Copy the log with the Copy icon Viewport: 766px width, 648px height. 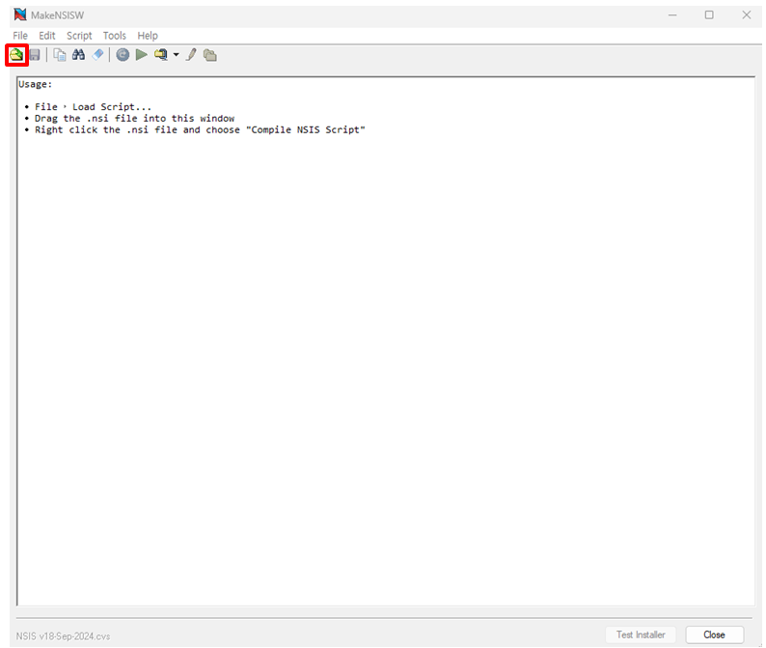click(x=60, y=55)
